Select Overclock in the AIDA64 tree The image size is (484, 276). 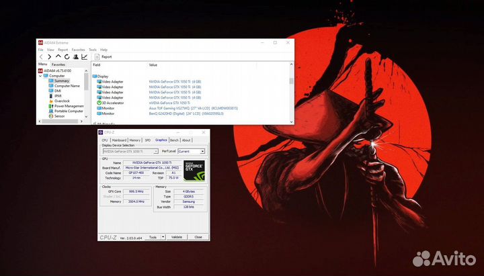[62, 101]
